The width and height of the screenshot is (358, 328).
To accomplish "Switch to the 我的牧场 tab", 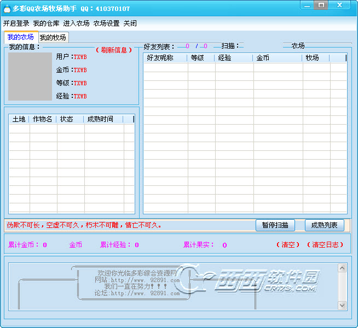I will pos(53,38).
